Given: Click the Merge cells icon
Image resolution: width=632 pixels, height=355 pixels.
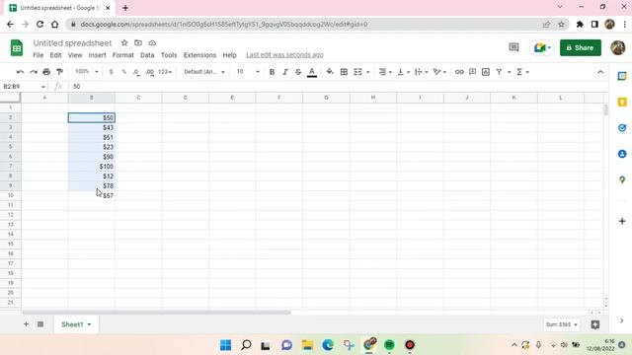Looking at the screenshot, I should click(x=357, y=72).
